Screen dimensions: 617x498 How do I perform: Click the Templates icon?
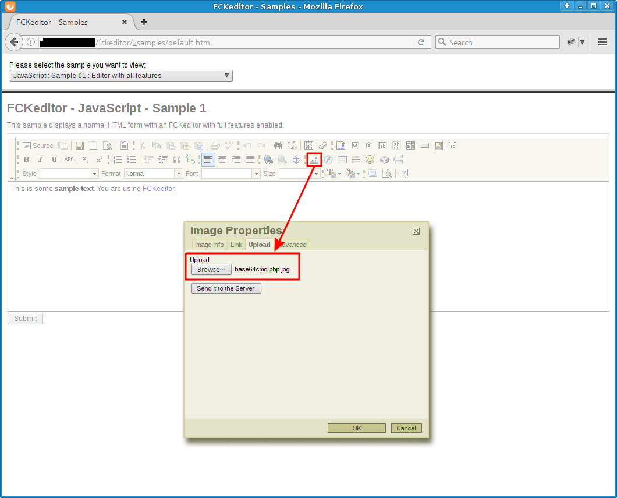click(x=125, y=146)
